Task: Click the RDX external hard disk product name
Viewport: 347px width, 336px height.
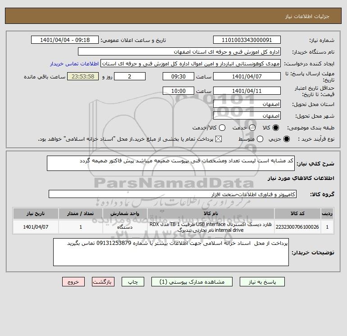Action: [x=211, y=227]
